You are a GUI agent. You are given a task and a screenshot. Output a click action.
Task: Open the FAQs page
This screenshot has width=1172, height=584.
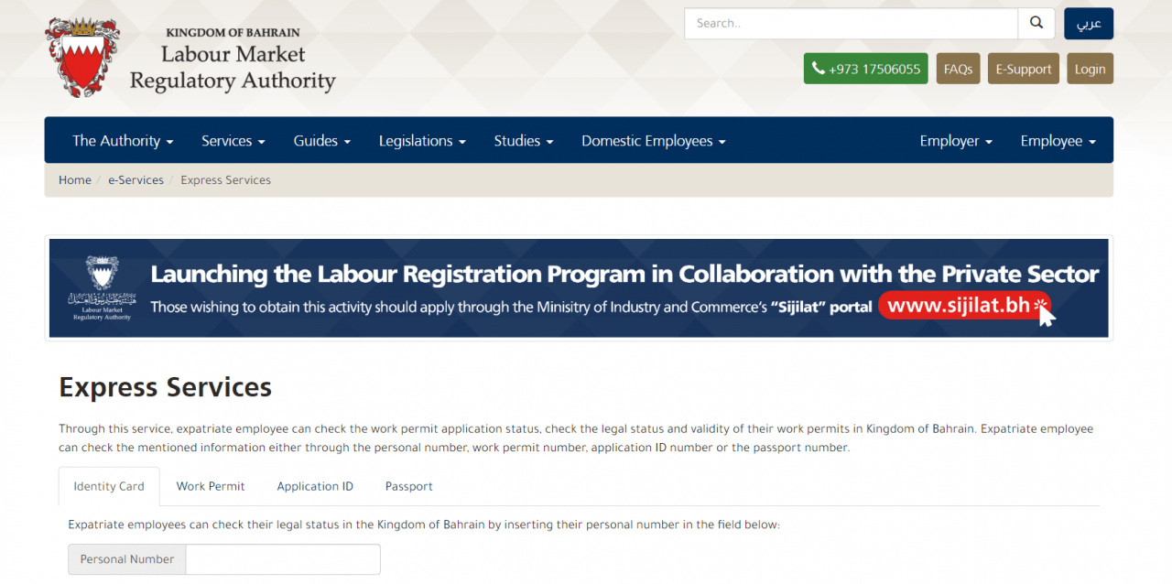(958, 68)
